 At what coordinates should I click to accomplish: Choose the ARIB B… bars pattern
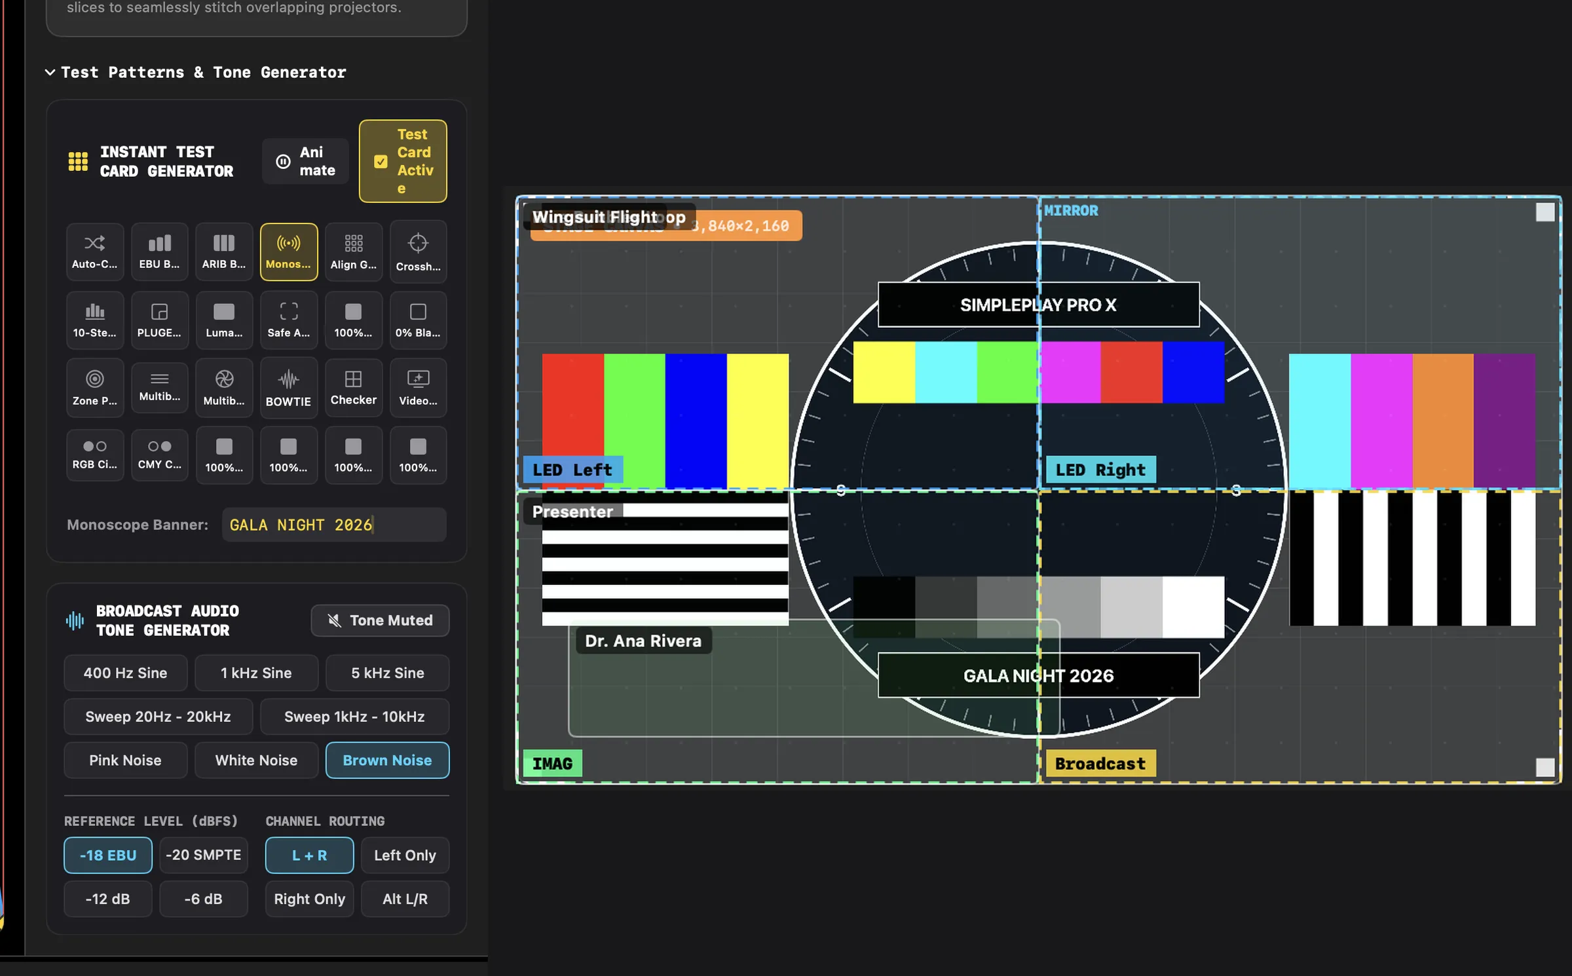[x=224, y=252]
